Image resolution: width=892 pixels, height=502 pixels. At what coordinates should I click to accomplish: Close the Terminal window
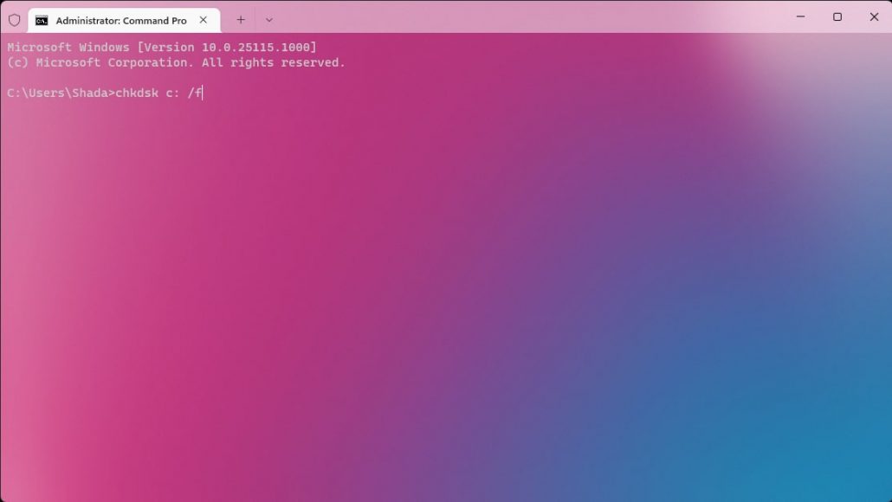click(x=874, y=17)
